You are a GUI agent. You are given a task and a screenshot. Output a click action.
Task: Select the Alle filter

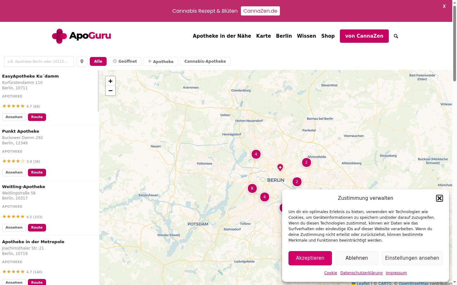(98, 61)
